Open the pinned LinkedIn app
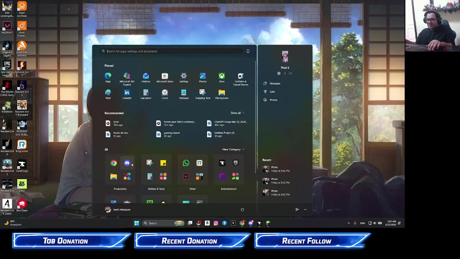Viewport: 460px width, 259px height. coord(127,94)
